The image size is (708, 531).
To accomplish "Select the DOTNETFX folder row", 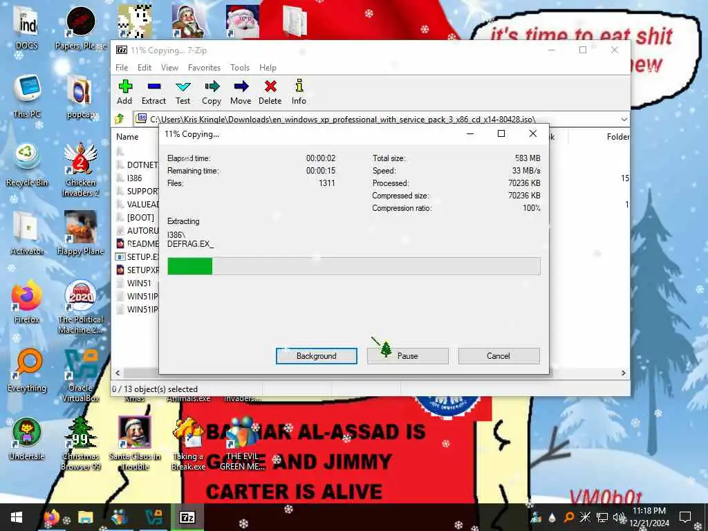I will coord(138,165).
